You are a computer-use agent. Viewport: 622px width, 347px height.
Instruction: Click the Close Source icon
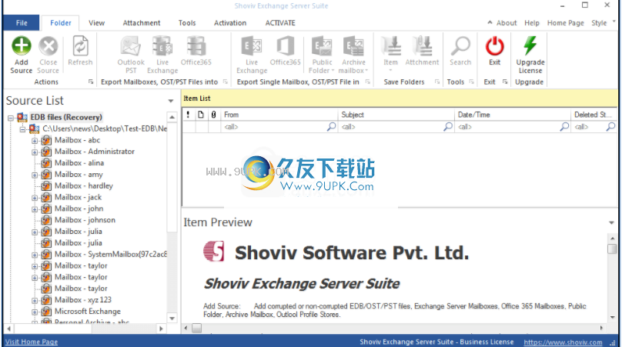(x=48, y=46)
